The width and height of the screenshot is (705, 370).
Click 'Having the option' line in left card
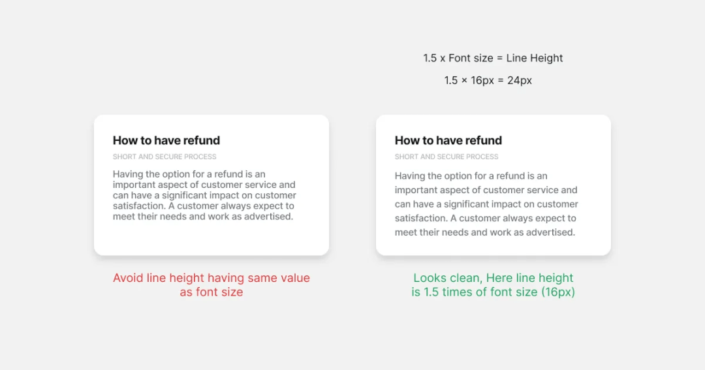(x=189, y=174)
